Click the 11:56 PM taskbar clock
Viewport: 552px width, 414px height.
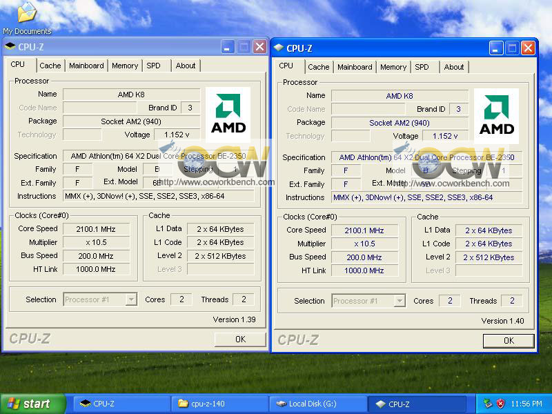coord(526,404)
